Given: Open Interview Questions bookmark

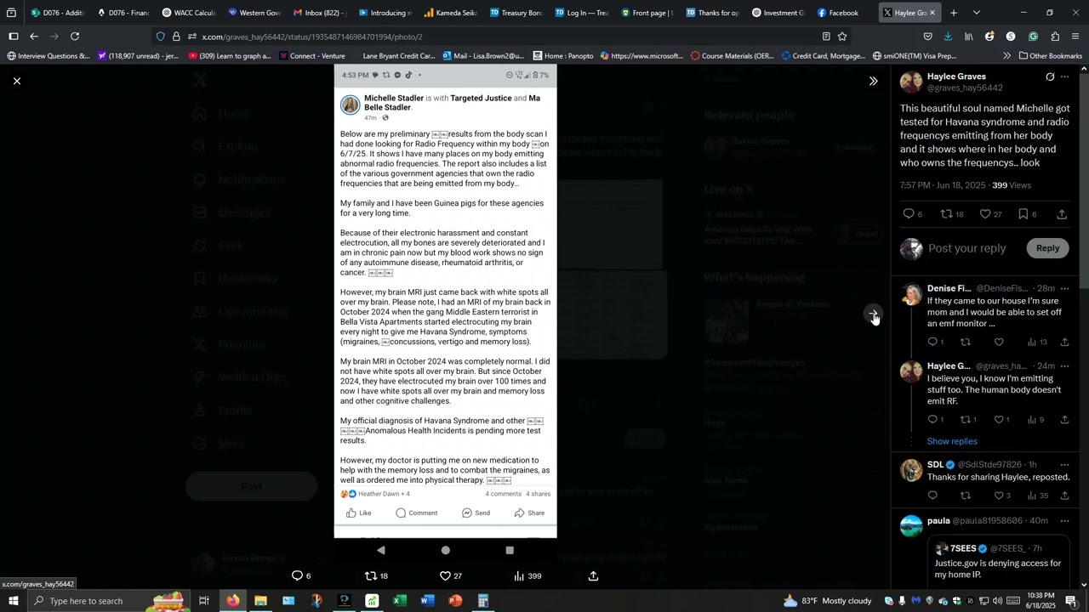Looking at the screenshot, I should (48, 56).
